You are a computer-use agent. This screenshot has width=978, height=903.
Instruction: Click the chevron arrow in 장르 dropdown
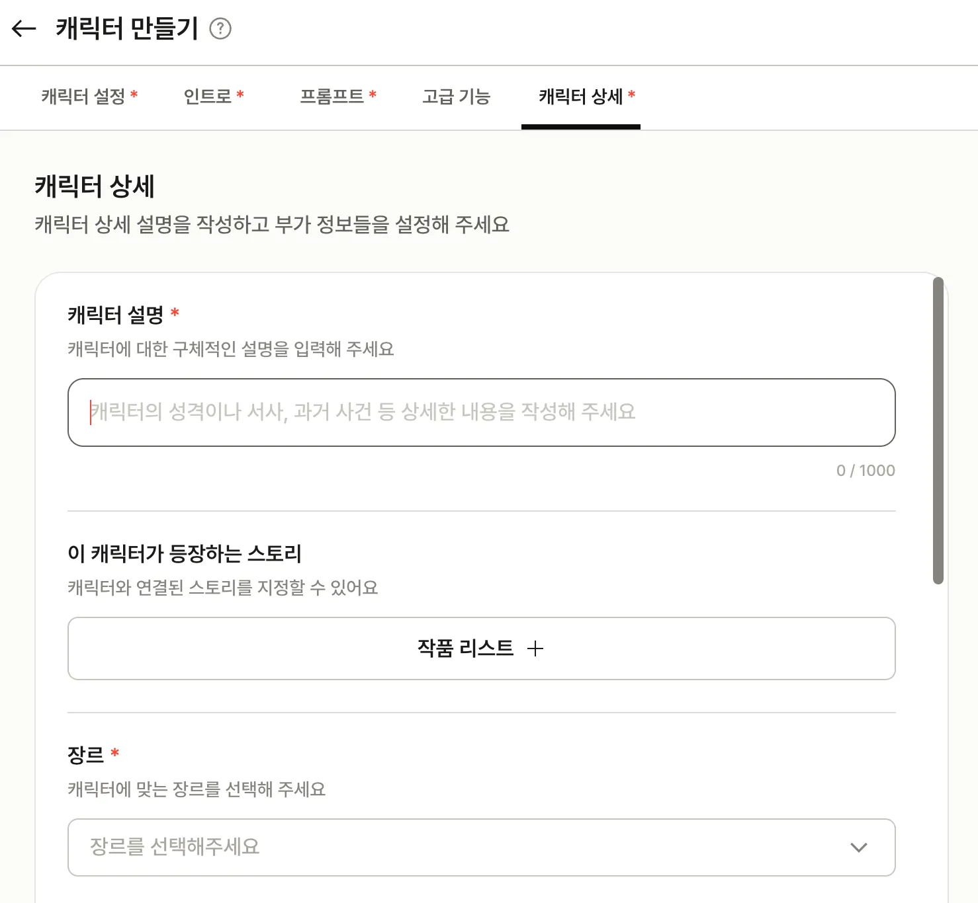coord(858,847)
